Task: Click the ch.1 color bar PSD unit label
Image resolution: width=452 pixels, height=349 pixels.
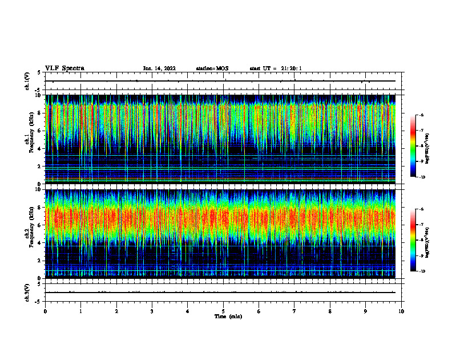Action: [x=427, y=149]
